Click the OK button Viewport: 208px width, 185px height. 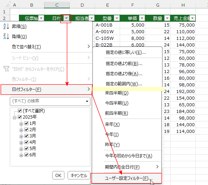click(58, 175)
